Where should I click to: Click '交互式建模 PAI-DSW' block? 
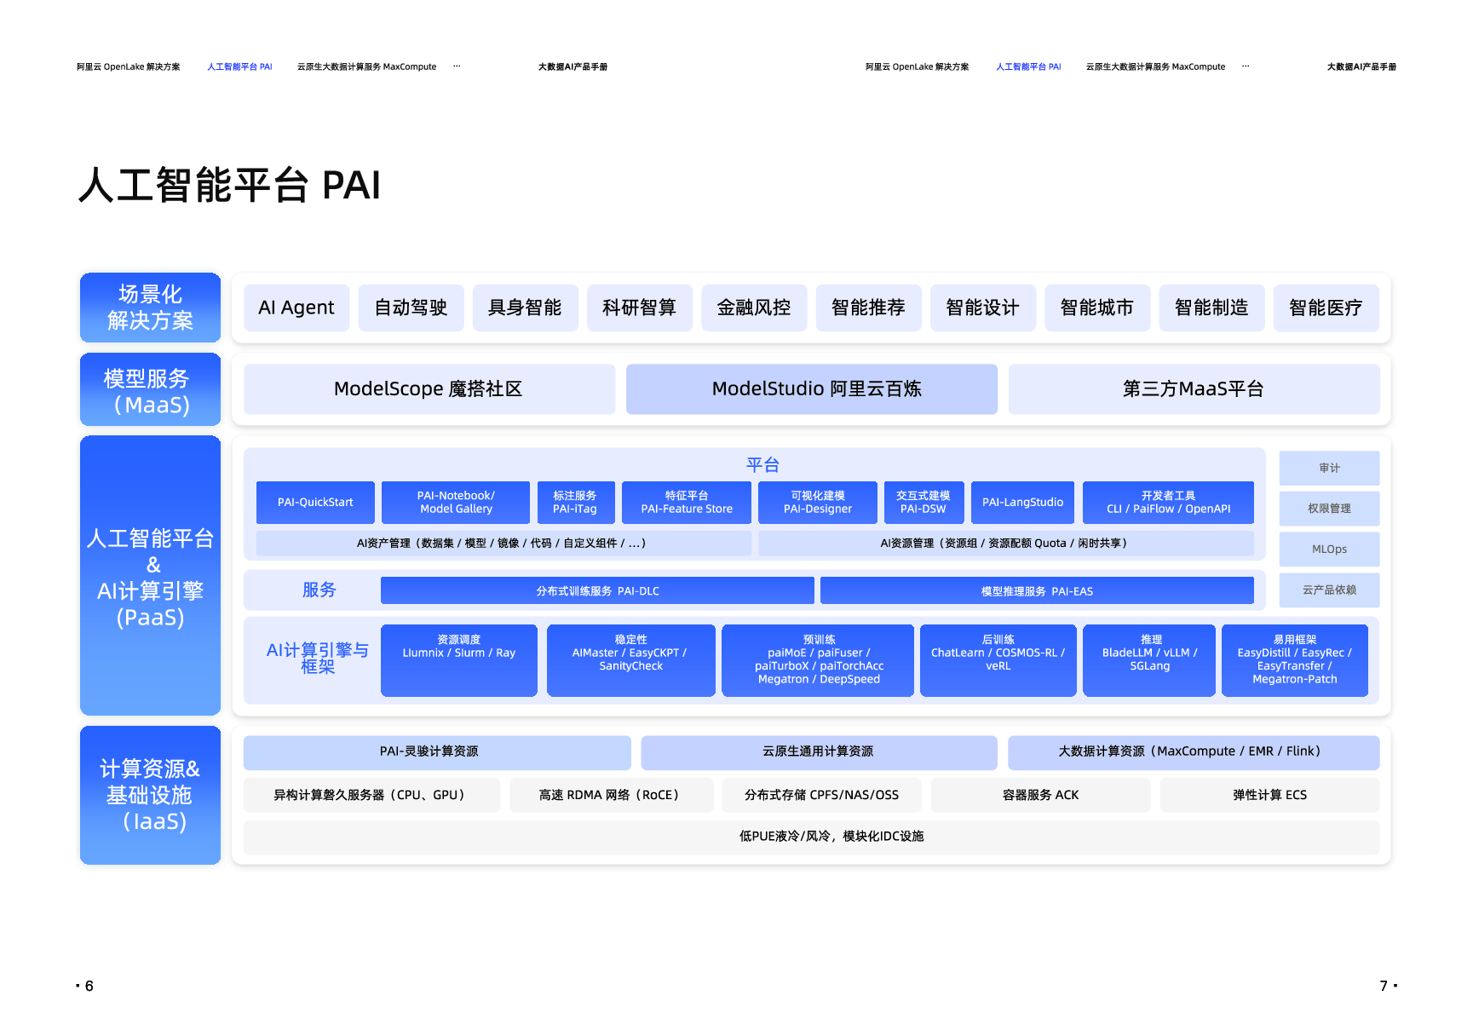pos(924,503)
